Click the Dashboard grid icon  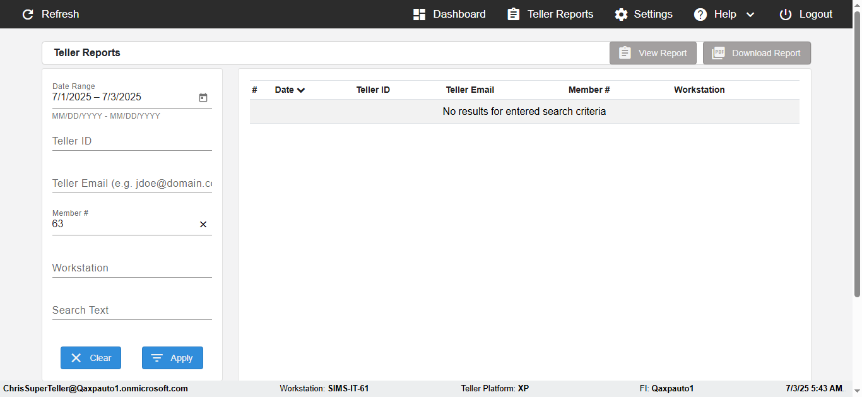(419, 14)
